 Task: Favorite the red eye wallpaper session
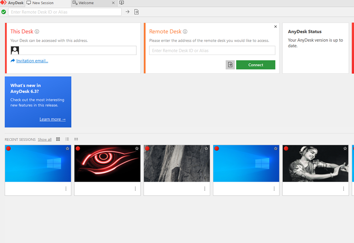pyautogui.click(x=137, y=148)
